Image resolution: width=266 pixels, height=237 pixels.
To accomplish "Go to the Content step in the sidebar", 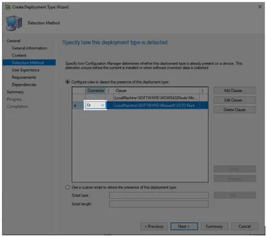I will [19, 56].
